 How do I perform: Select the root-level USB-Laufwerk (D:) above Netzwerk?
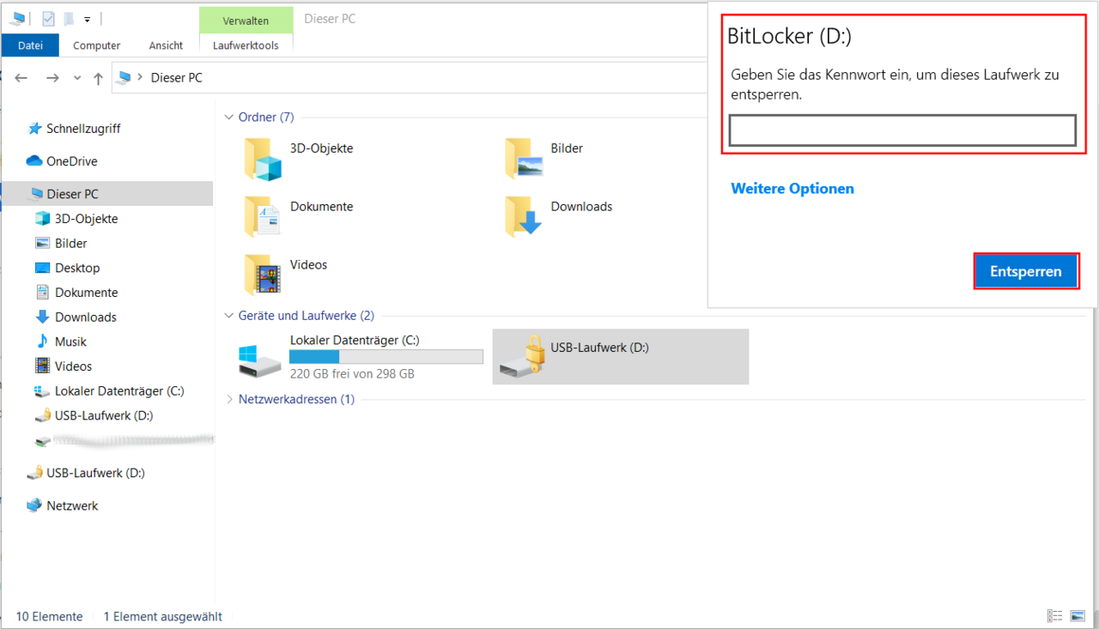(95, 473)
